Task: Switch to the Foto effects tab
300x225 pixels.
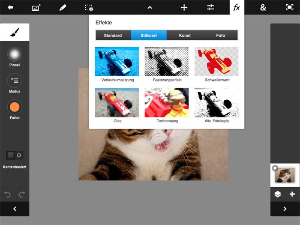Action: click(x=220, y=36)
